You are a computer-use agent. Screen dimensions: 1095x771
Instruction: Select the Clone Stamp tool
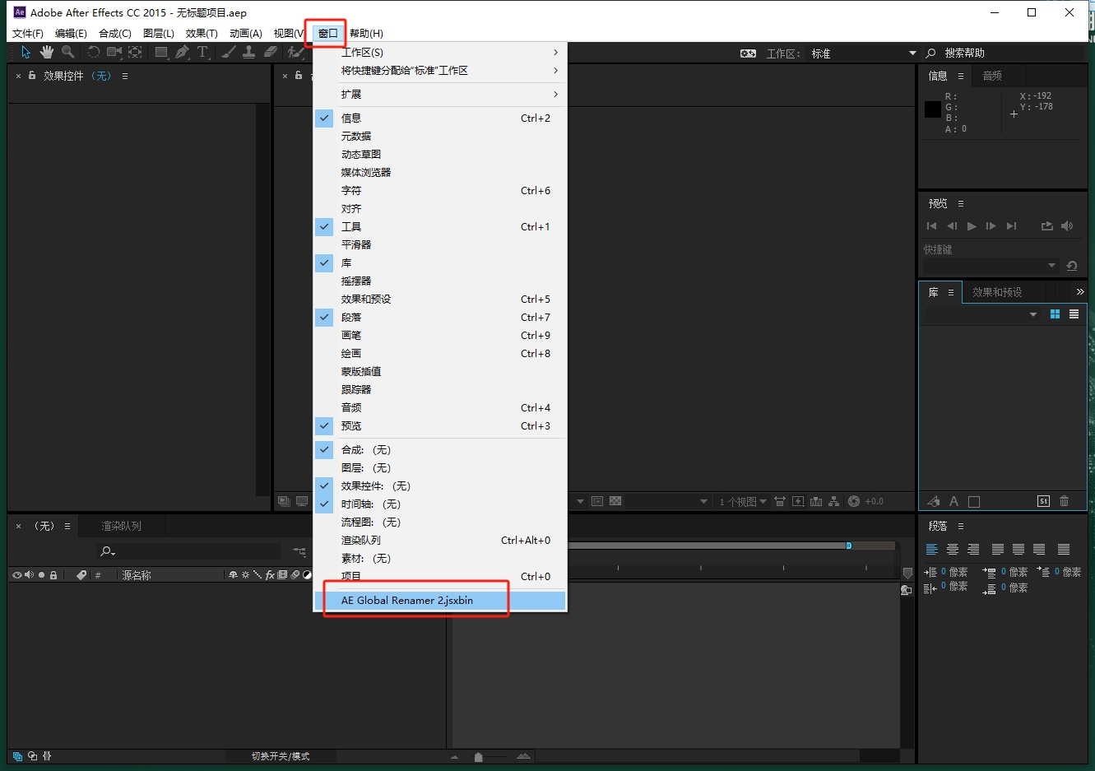[x=249, y=52]
